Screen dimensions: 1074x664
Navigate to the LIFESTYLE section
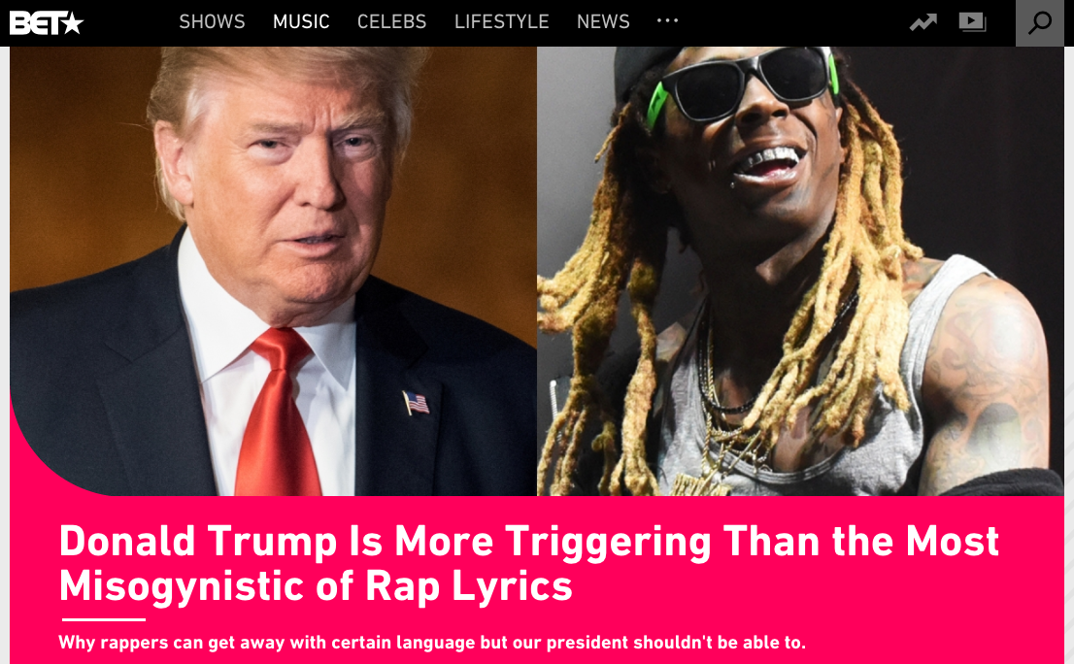501,22
